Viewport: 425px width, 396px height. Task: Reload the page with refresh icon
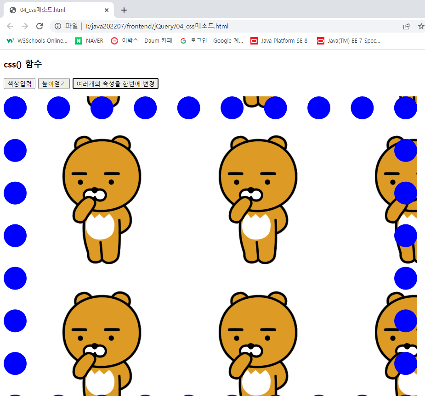tap(40, 26)
